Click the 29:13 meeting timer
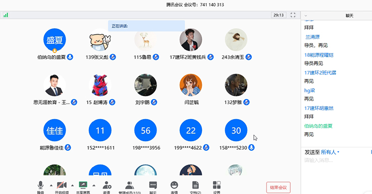372x194 pixels. tap(279, 15)
